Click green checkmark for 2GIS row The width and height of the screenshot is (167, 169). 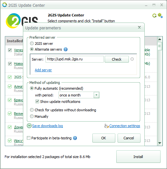pyautogui.click(x=10, y=77)
